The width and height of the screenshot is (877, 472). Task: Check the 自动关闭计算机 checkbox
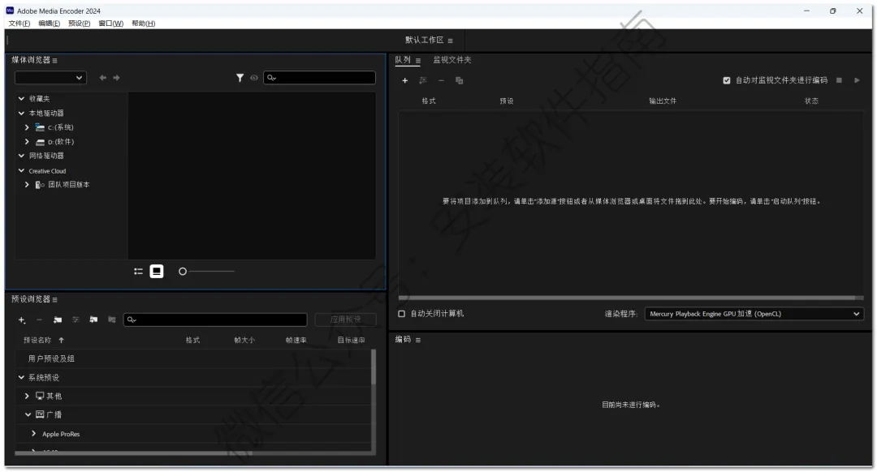pos(402,314)
